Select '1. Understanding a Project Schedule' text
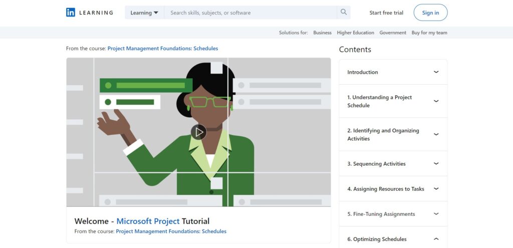The height and width of the screenshot is (248, 513). [380, 101]
